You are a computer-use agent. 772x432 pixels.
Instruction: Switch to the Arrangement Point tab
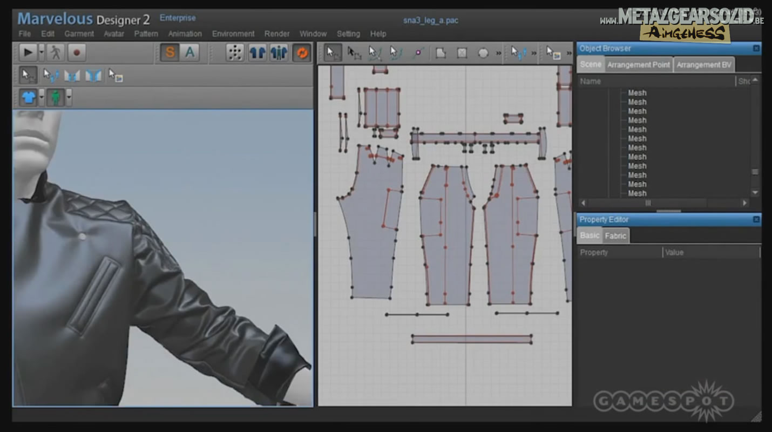click(639, 65)
